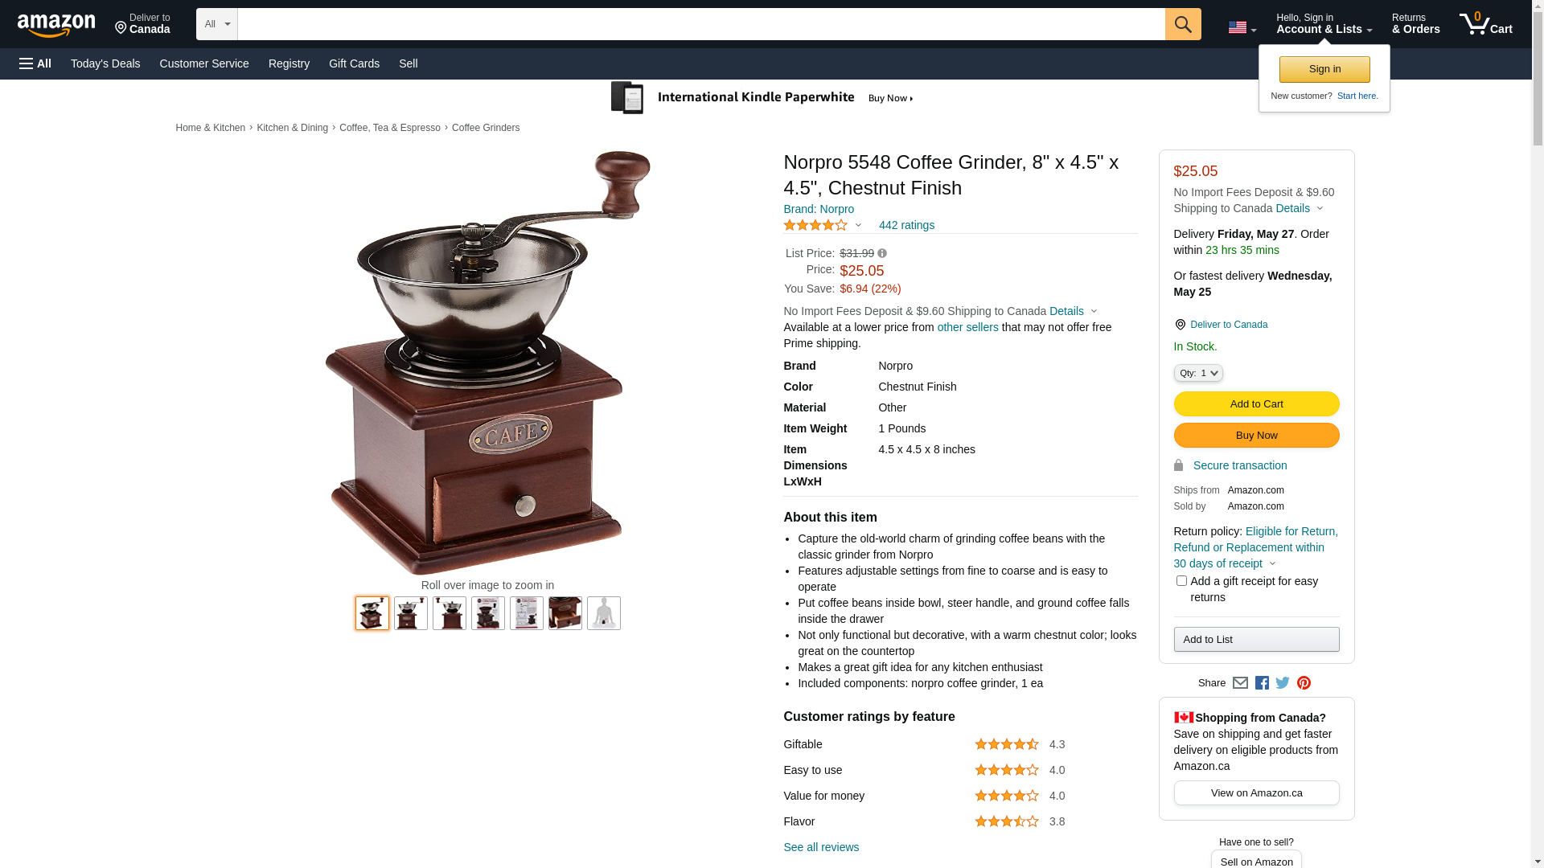Open the All hamburger menu
1544x868 pixels.
point(35,63)
